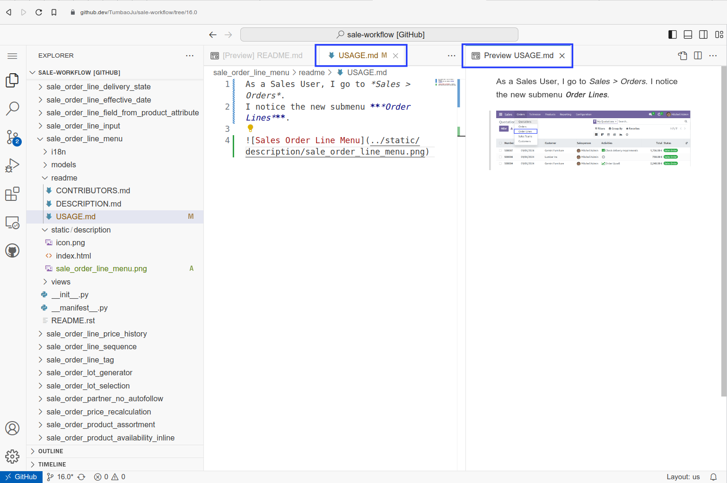Viewport: 727px width, 483px height.
Task: Open Manage settings gear
Action: coord(12,456)
